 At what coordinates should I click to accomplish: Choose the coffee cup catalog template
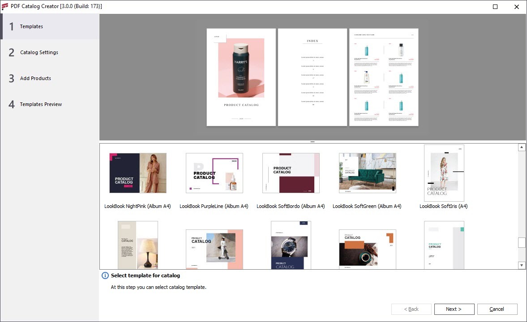(x=367, y=249)
